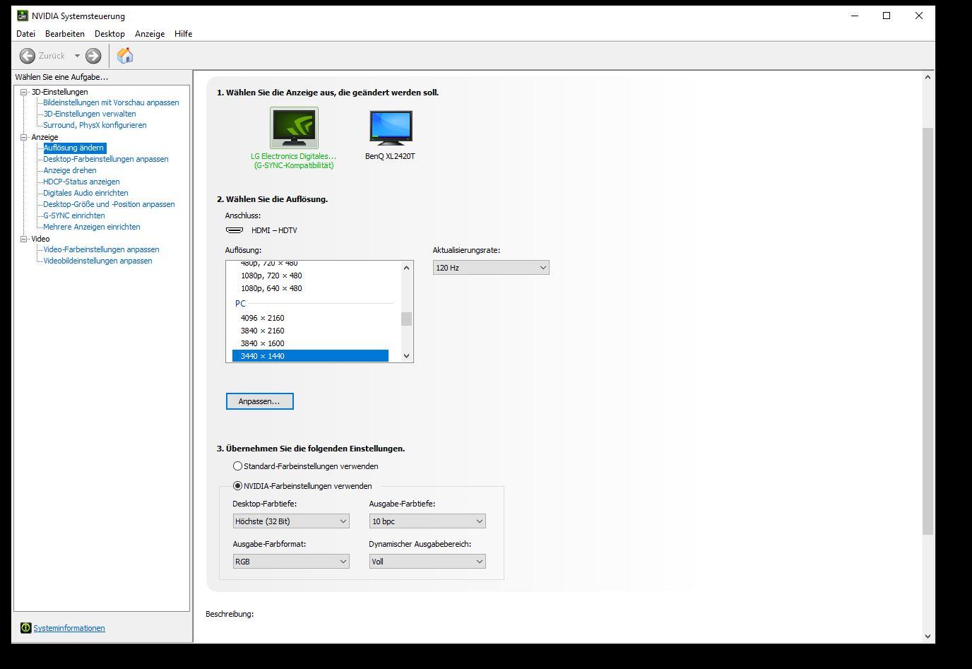This screenshot has height=669, width=972.
Task: Select NVIDIA-Farbeinstellungen verwenden radio button
Action: coord(237,486)
